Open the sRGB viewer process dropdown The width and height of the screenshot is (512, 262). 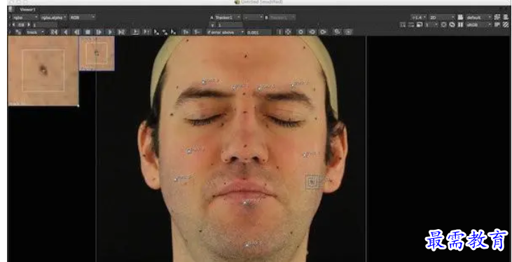click(x=478, y=25)
